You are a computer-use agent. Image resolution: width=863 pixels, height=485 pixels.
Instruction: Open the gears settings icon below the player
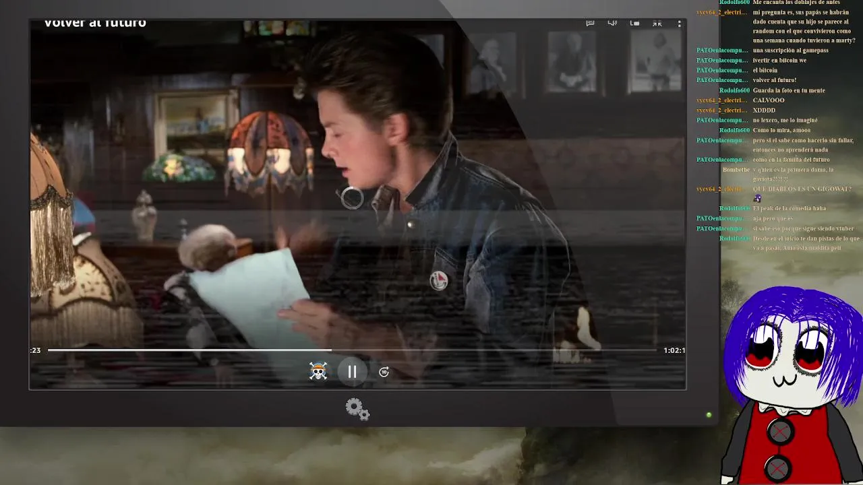click(x=357, y=409)
